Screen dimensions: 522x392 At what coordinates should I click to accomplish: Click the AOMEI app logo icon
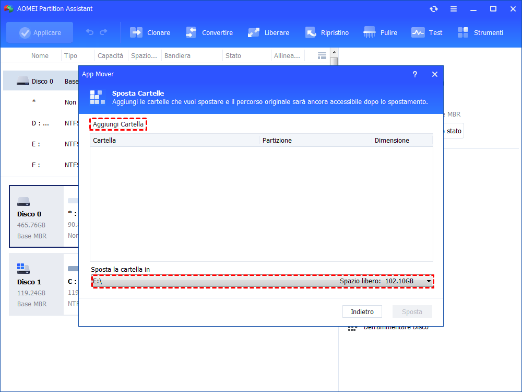pos(8,9)
